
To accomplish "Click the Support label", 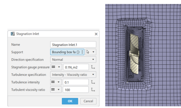I will [x=17, y=52].
